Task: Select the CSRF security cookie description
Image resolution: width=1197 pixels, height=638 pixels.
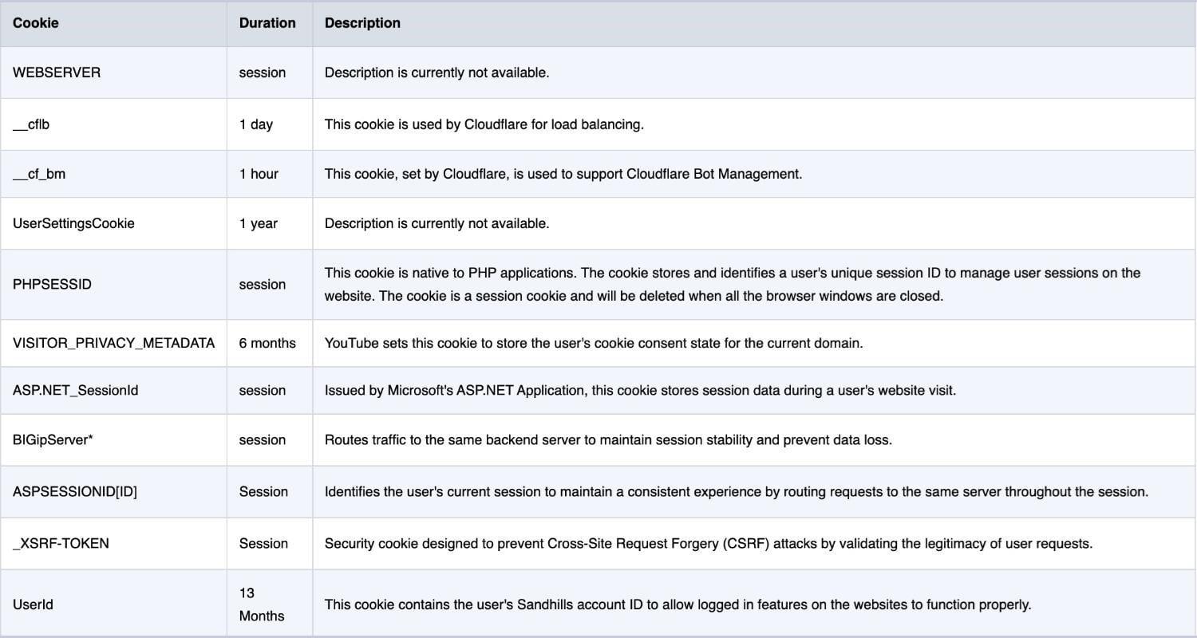Action: (709, 543)
